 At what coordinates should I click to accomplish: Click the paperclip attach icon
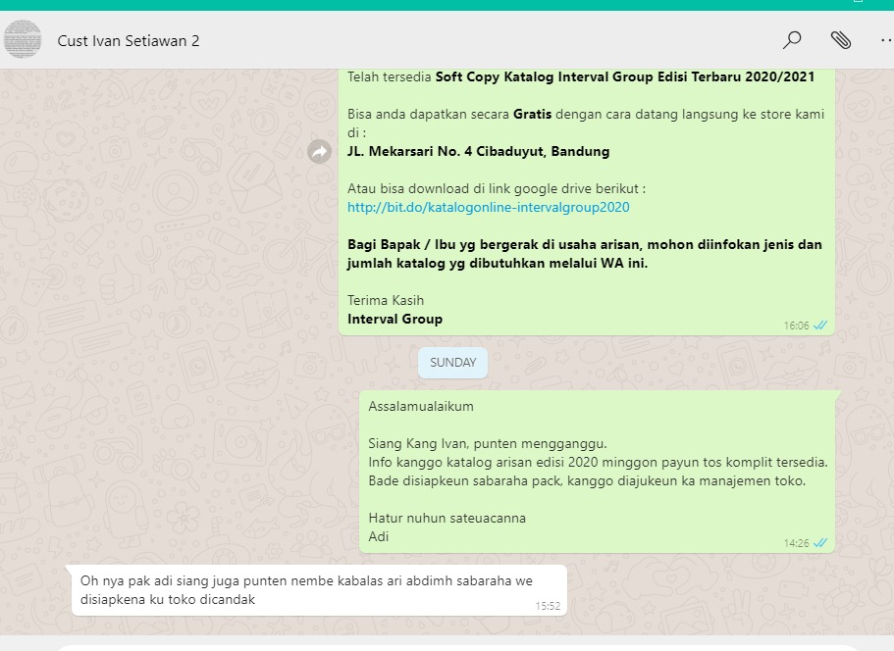pos(841,40)
